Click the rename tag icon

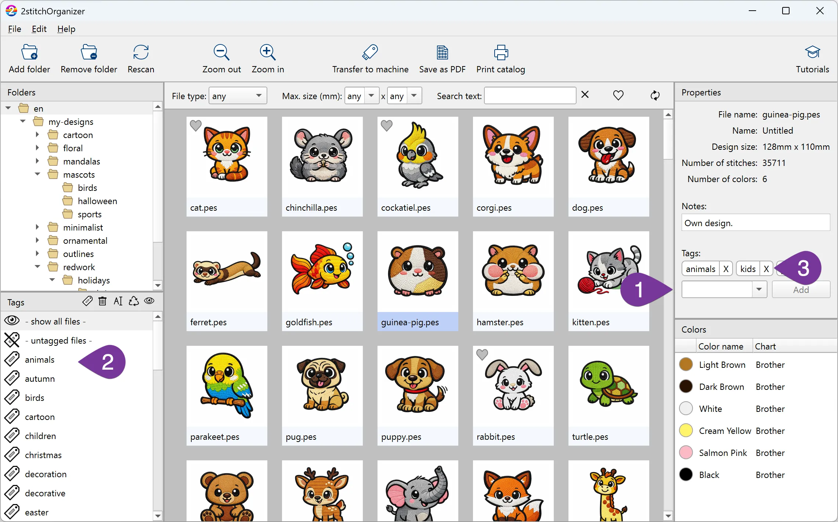pos(118,301)
